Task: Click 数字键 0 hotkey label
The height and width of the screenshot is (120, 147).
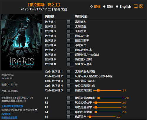Action: click(x=50, y=64)
